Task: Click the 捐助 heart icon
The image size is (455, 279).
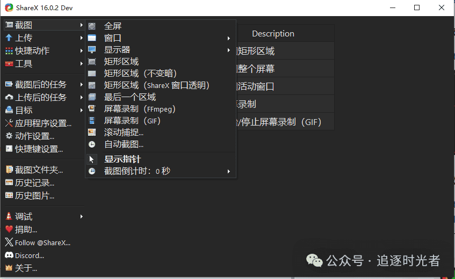Action: click(9, 229)
